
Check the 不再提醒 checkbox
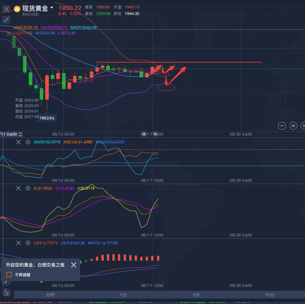(9, 275)
